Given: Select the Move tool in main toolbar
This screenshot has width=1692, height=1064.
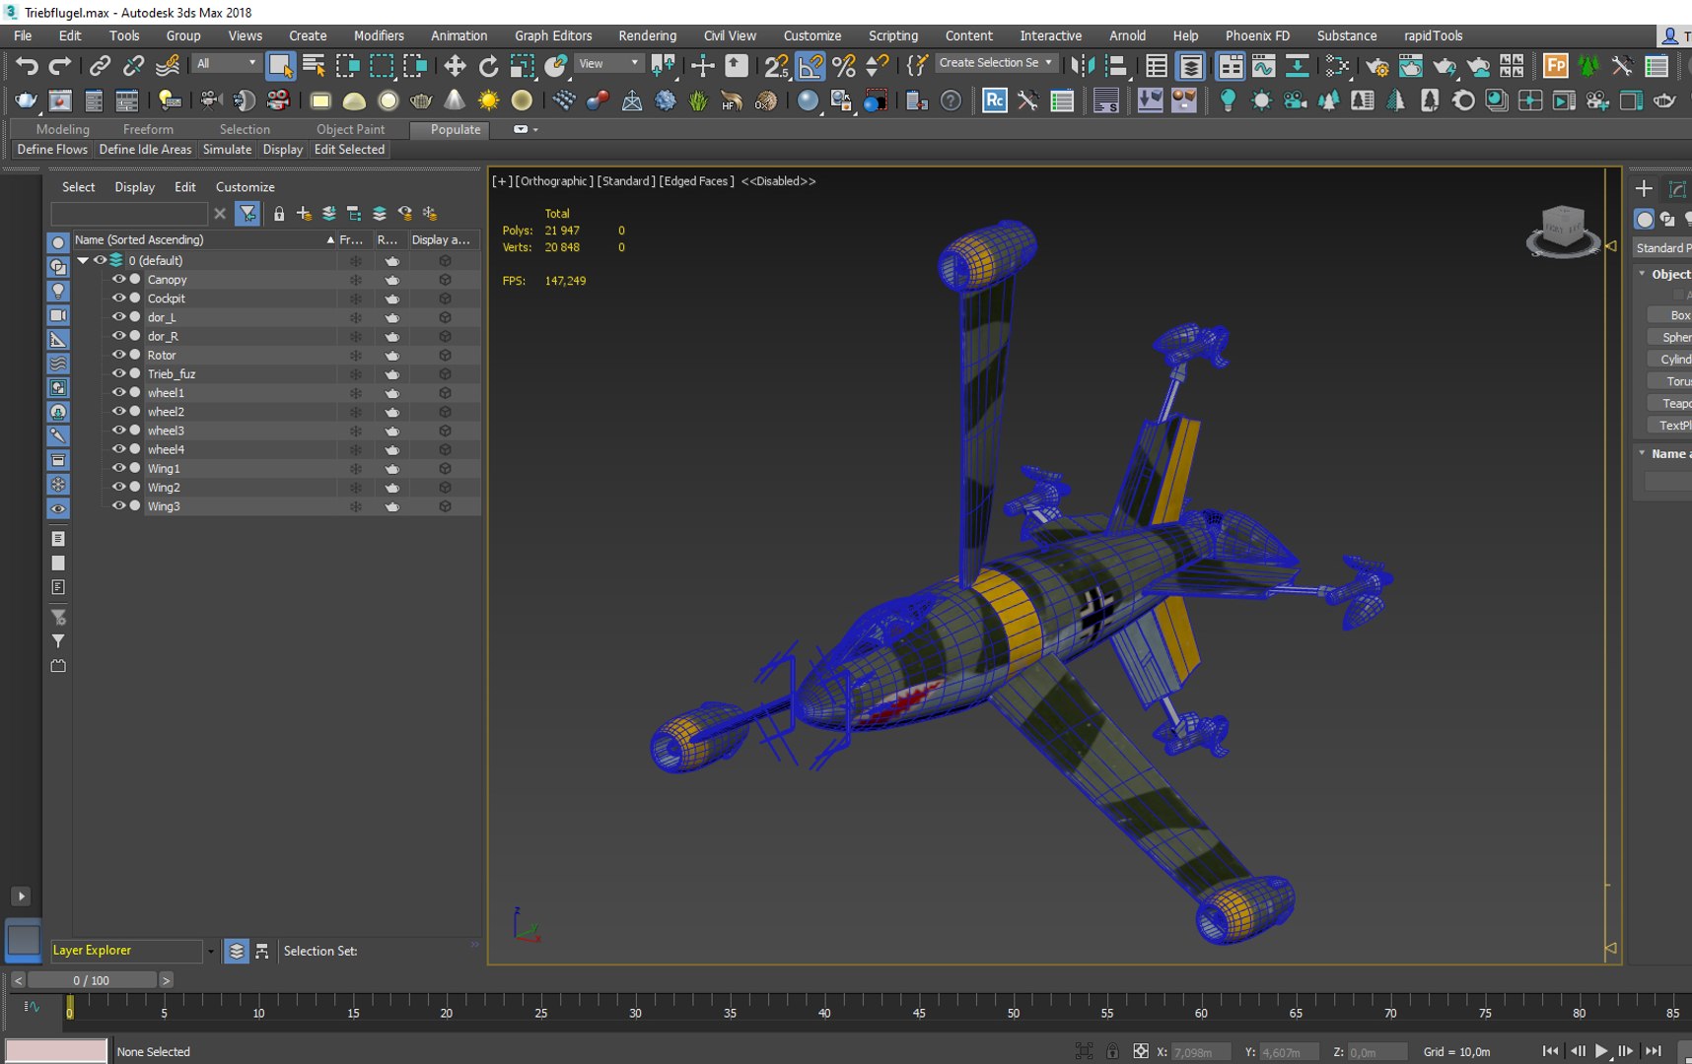Looking at the screenshot, I should tap(455, 66).
